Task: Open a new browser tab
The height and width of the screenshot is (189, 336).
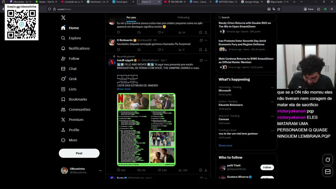Action: coord(294,2)
